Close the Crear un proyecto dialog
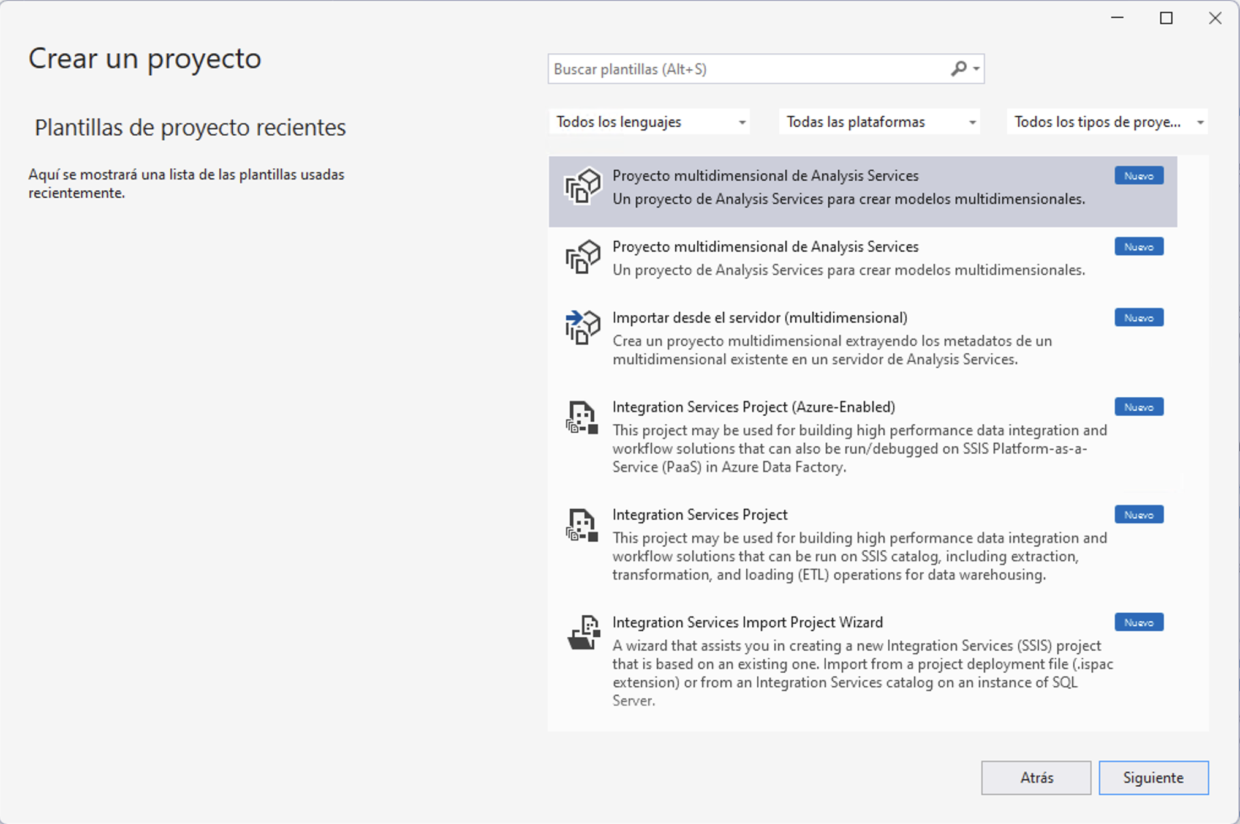Viewport: 1240px width, 824px height. 1215,18
